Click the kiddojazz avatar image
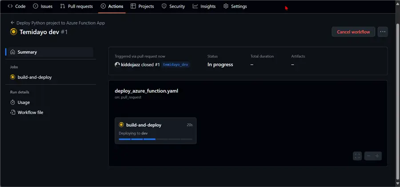This screenshot has width=400, height=187. [117, 65]
